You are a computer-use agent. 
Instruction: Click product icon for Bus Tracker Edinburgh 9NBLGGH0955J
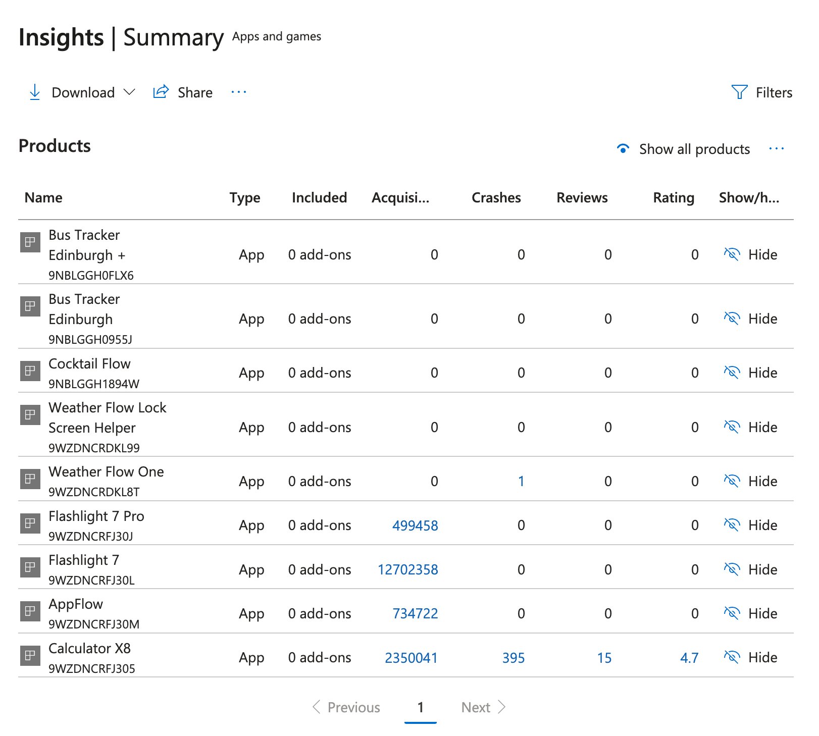tap(30, 306)
